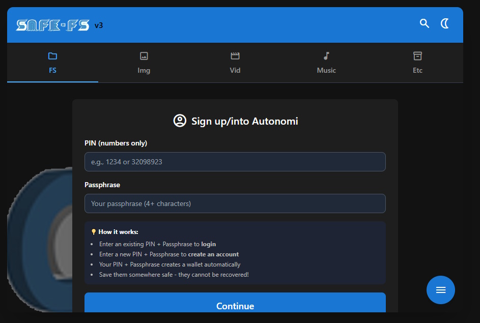
Task: Open the Vid clapperboard icon
Action: [235, 56]
